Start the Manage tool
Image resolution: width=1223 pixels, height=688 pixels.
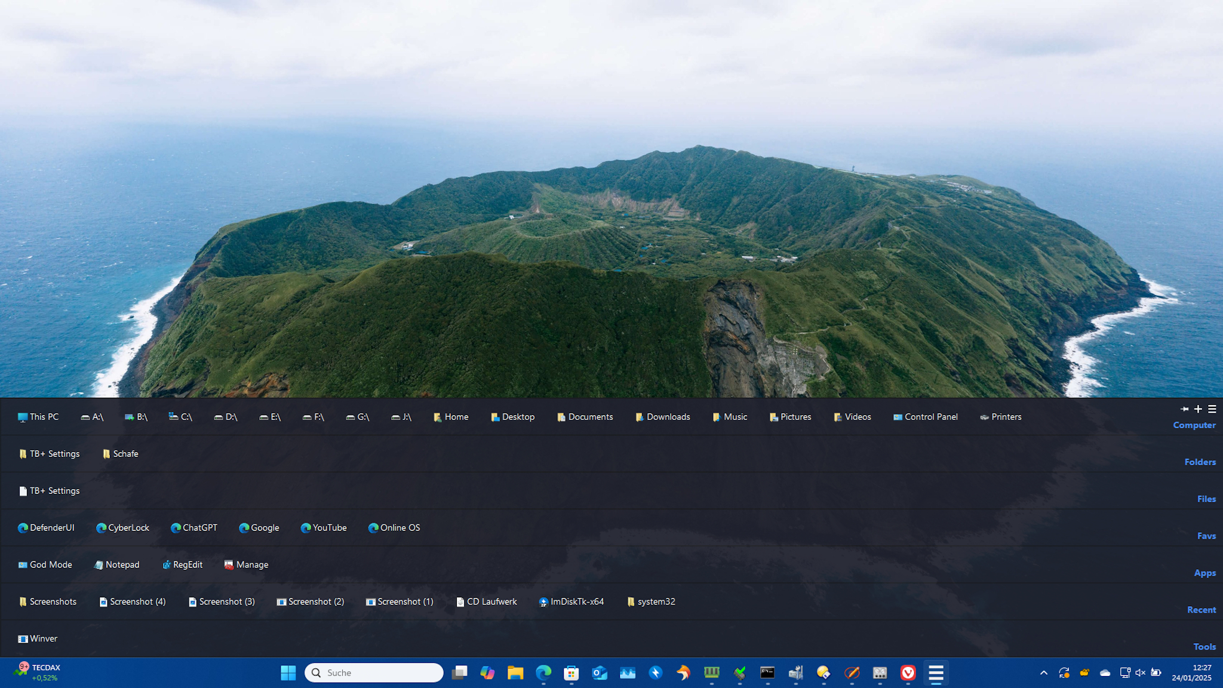tap(245, 564)
